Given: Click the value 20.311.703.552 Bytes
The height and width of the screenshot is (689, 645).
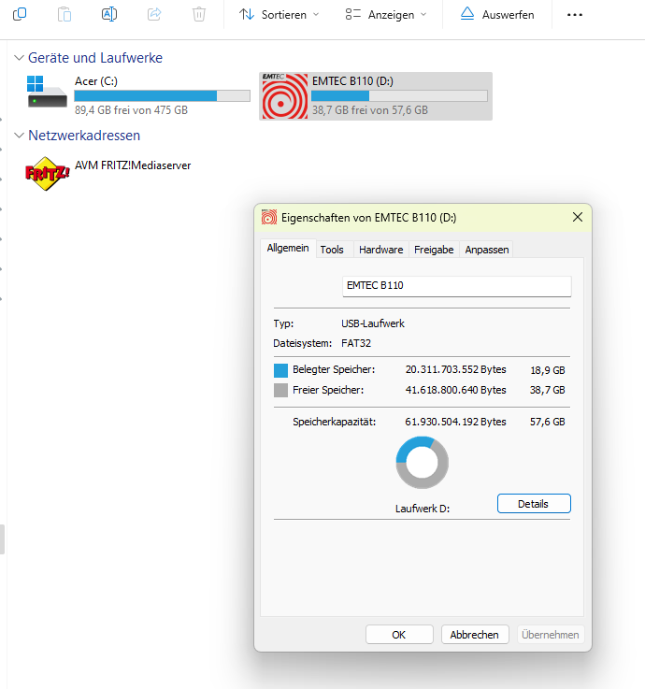Looking at the screenshot, I should [455, 369].
